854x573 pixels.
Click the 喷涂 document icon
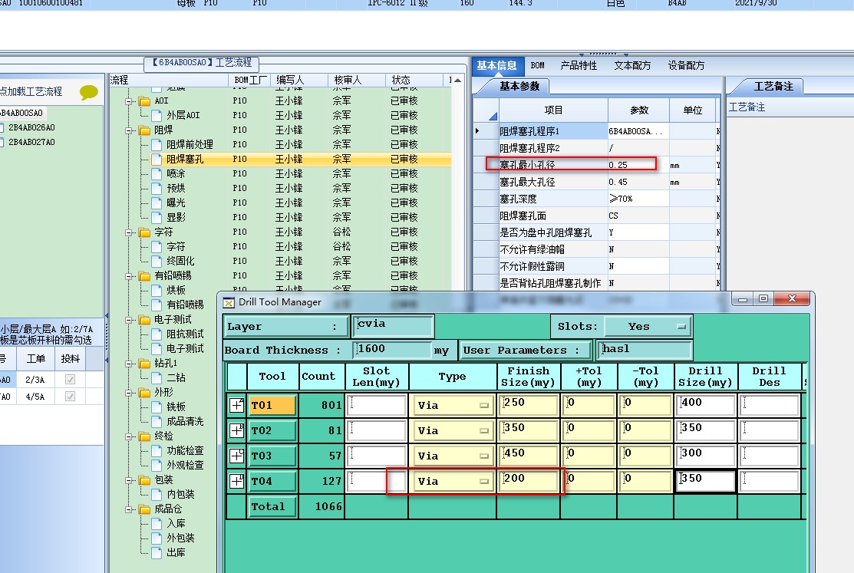157,174
